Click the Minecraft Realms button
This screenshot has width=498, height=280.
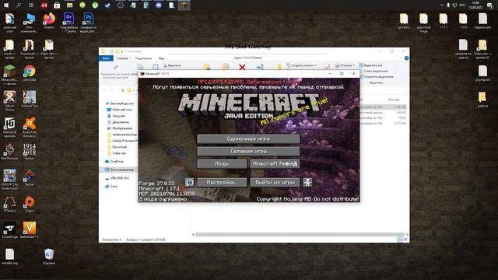pyautogui.click(x=275, y=164)
